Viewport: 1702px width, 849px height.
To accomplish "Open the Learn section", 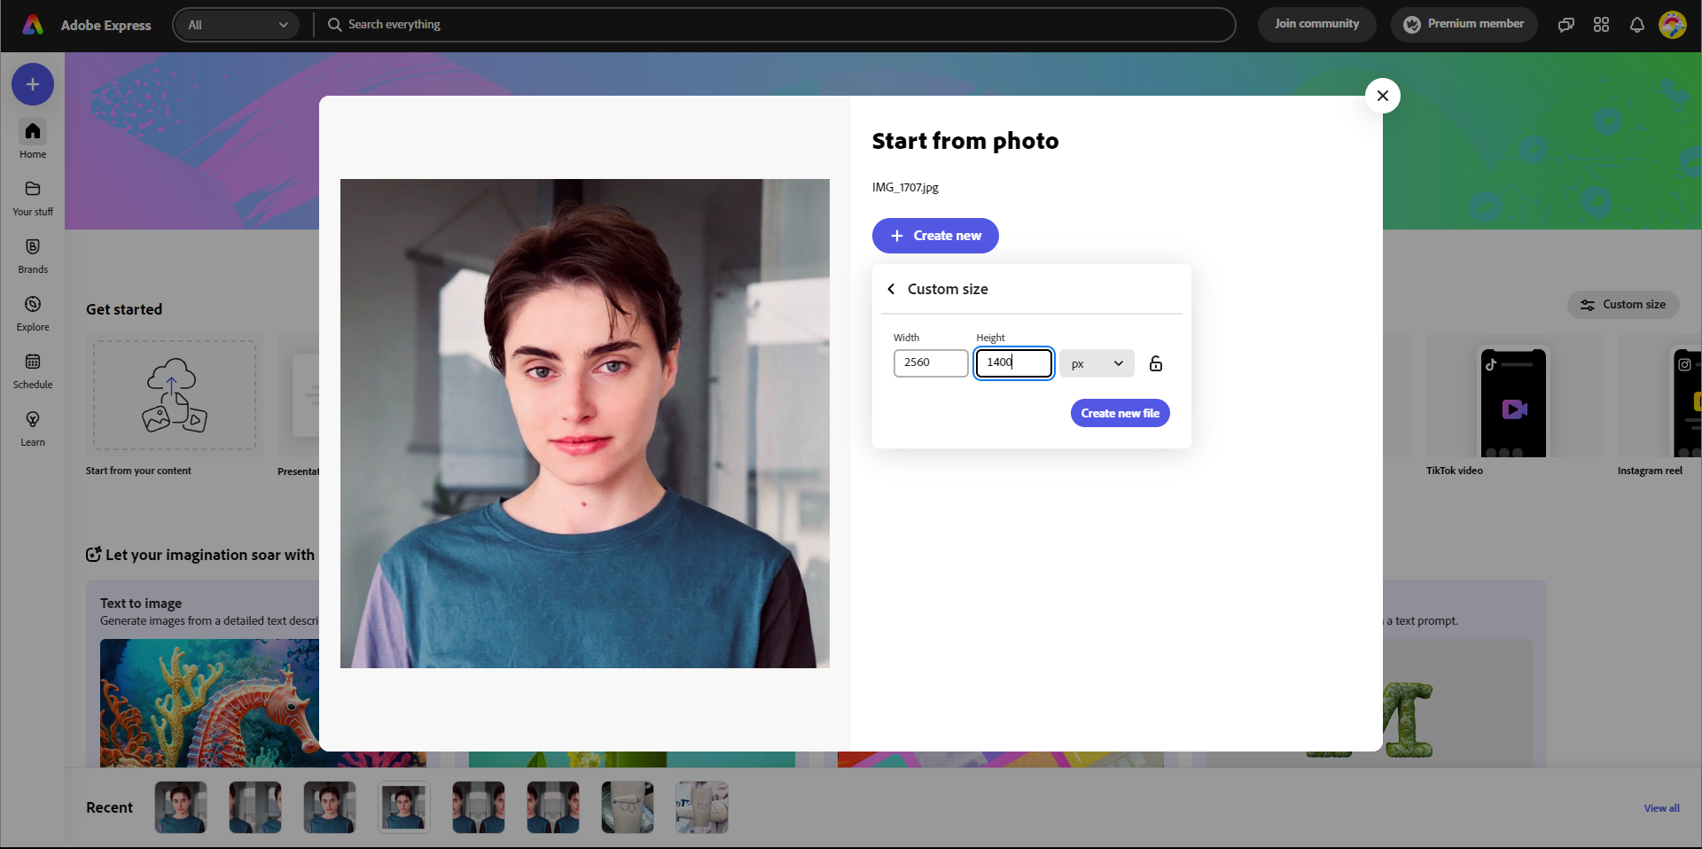I will tap(32, 427).
